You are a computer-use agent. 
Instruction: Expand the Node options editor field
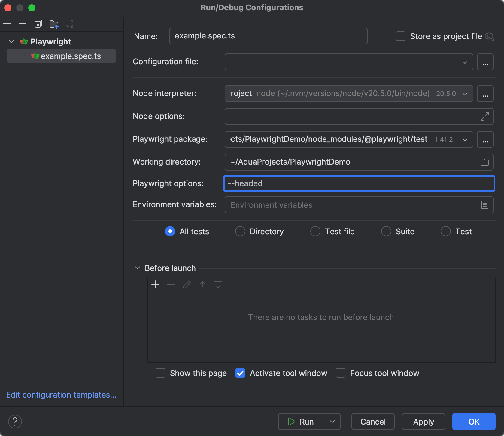[x=484, y=117]
